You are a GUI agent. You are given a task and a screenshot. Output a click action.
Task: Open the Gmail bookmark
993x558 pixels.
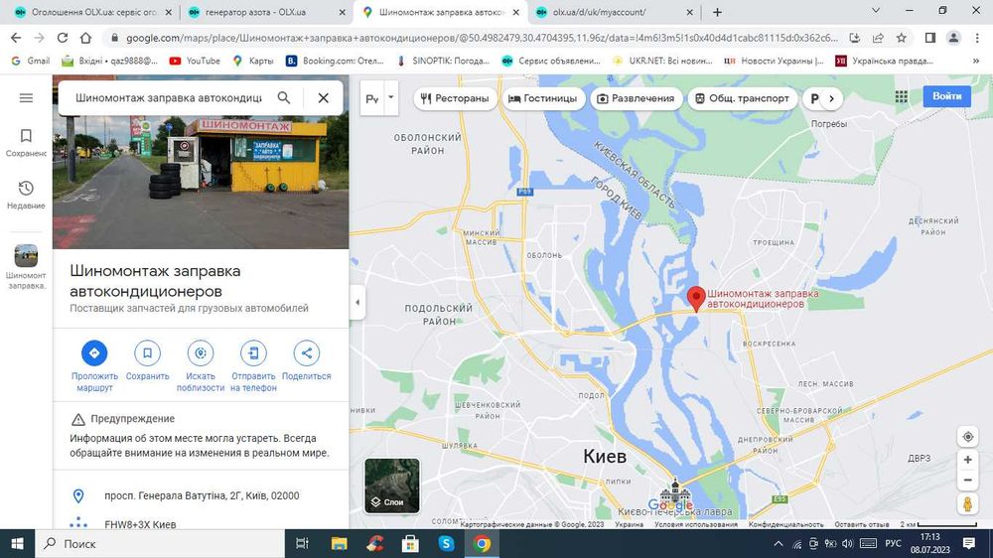click(31, 61)
